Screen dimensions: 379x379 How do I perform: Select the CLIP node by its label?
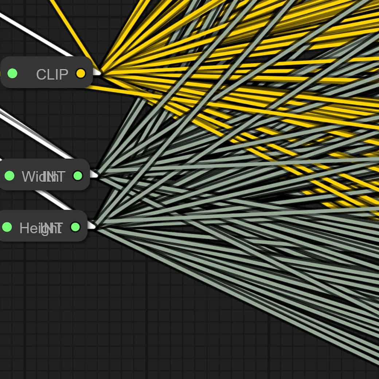tap(52, 74)
